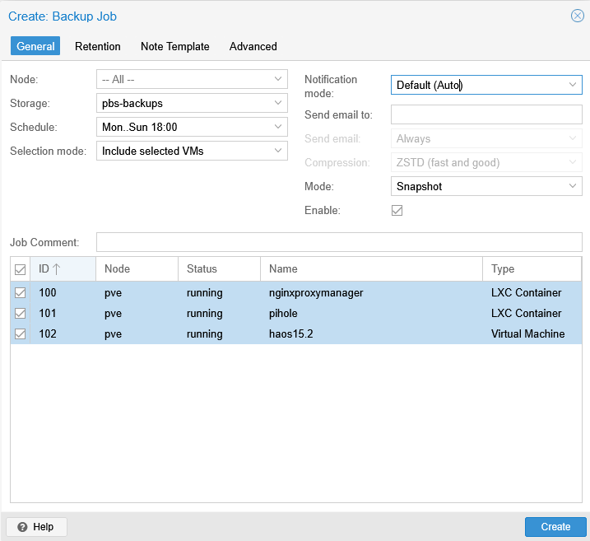590x541 pixels.
Task: Sort by the Status column header
Action: point(220,268)
